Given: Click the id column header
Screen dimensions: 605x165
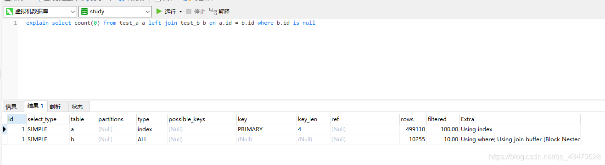Looking at the screenshot, I should point(17,119).
